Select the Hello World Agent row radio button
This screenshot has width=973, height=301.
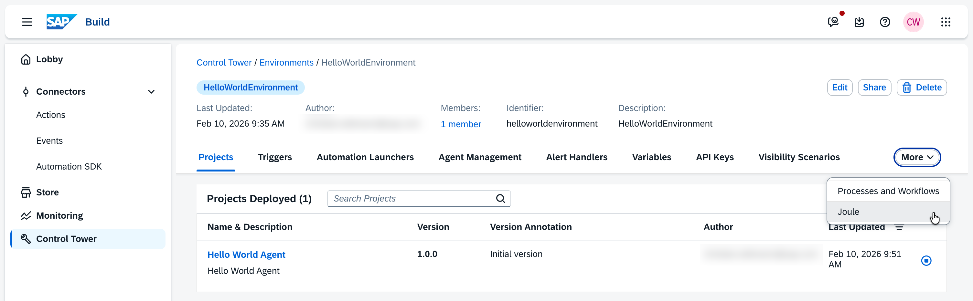click(x=926, y=260)
